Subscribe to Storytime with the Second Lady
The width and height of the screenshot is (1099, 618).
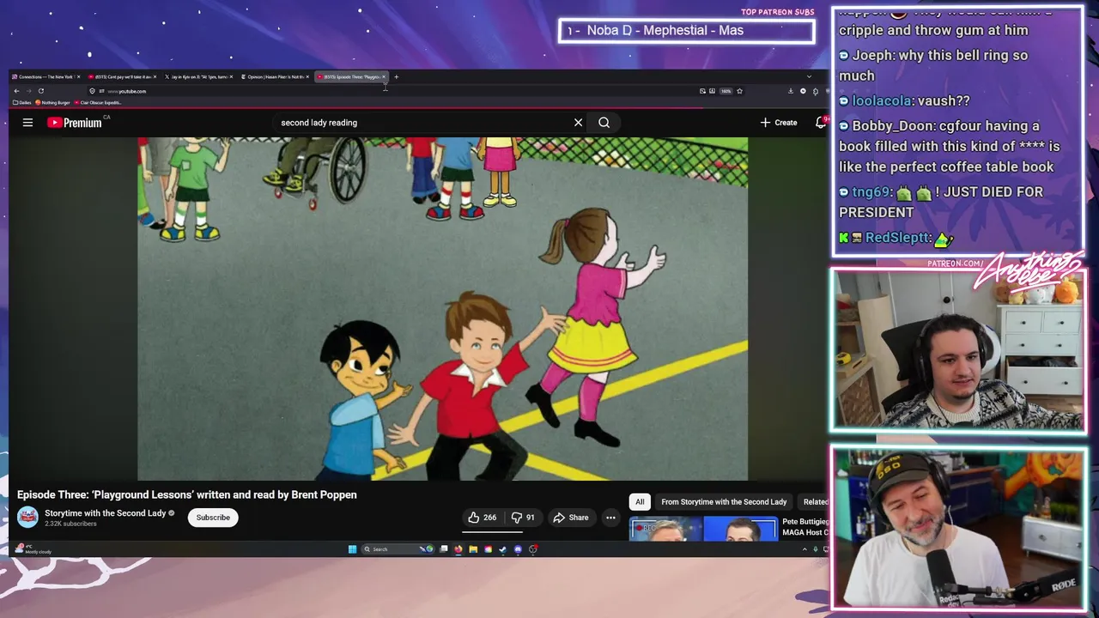coord(213,518)
